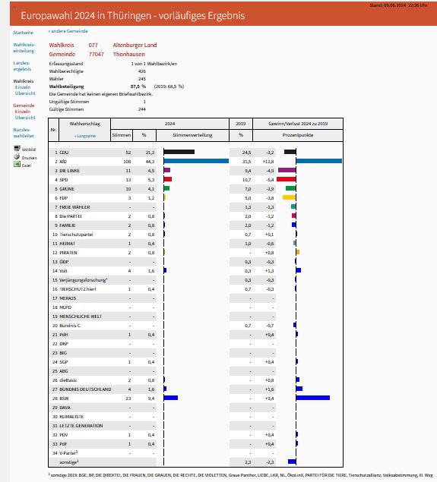Open Gemeinde Übersicht view
437x482 pixels.
point(25,118)
